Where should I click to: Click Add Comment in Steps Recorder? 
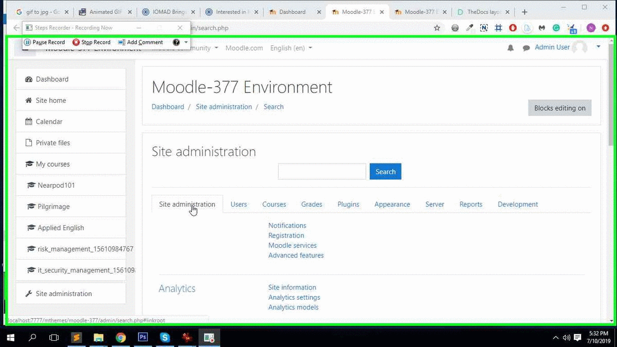coord(140,42)
